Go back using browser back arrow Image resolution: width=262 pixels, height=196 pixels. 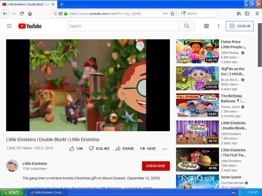(x=5, y=14)
